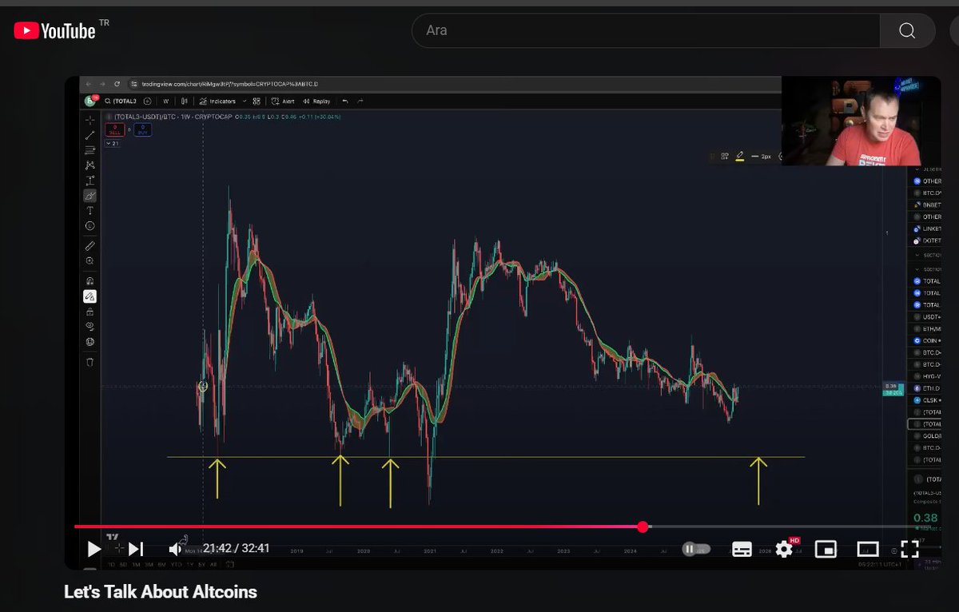Image resolution: width=959 pixels, height=612 pixels.
Task: Select the ruler measure tool
Action: 90,246
